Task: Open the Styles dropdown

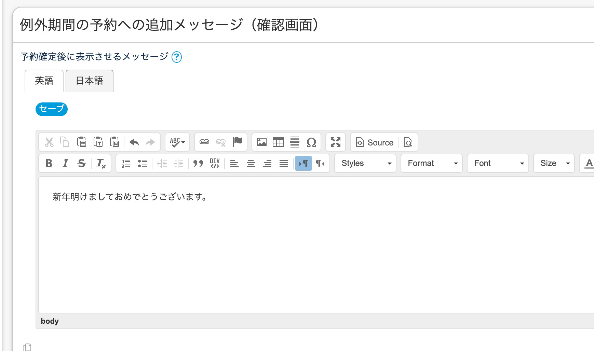Action: coord(365,164)
